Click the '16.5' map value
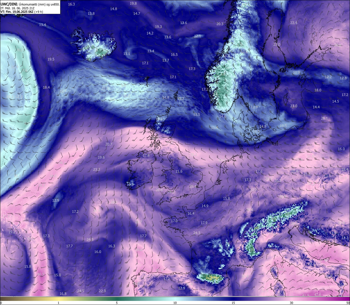This screenshot has height=305, width=350. click(x=174, y=54)
